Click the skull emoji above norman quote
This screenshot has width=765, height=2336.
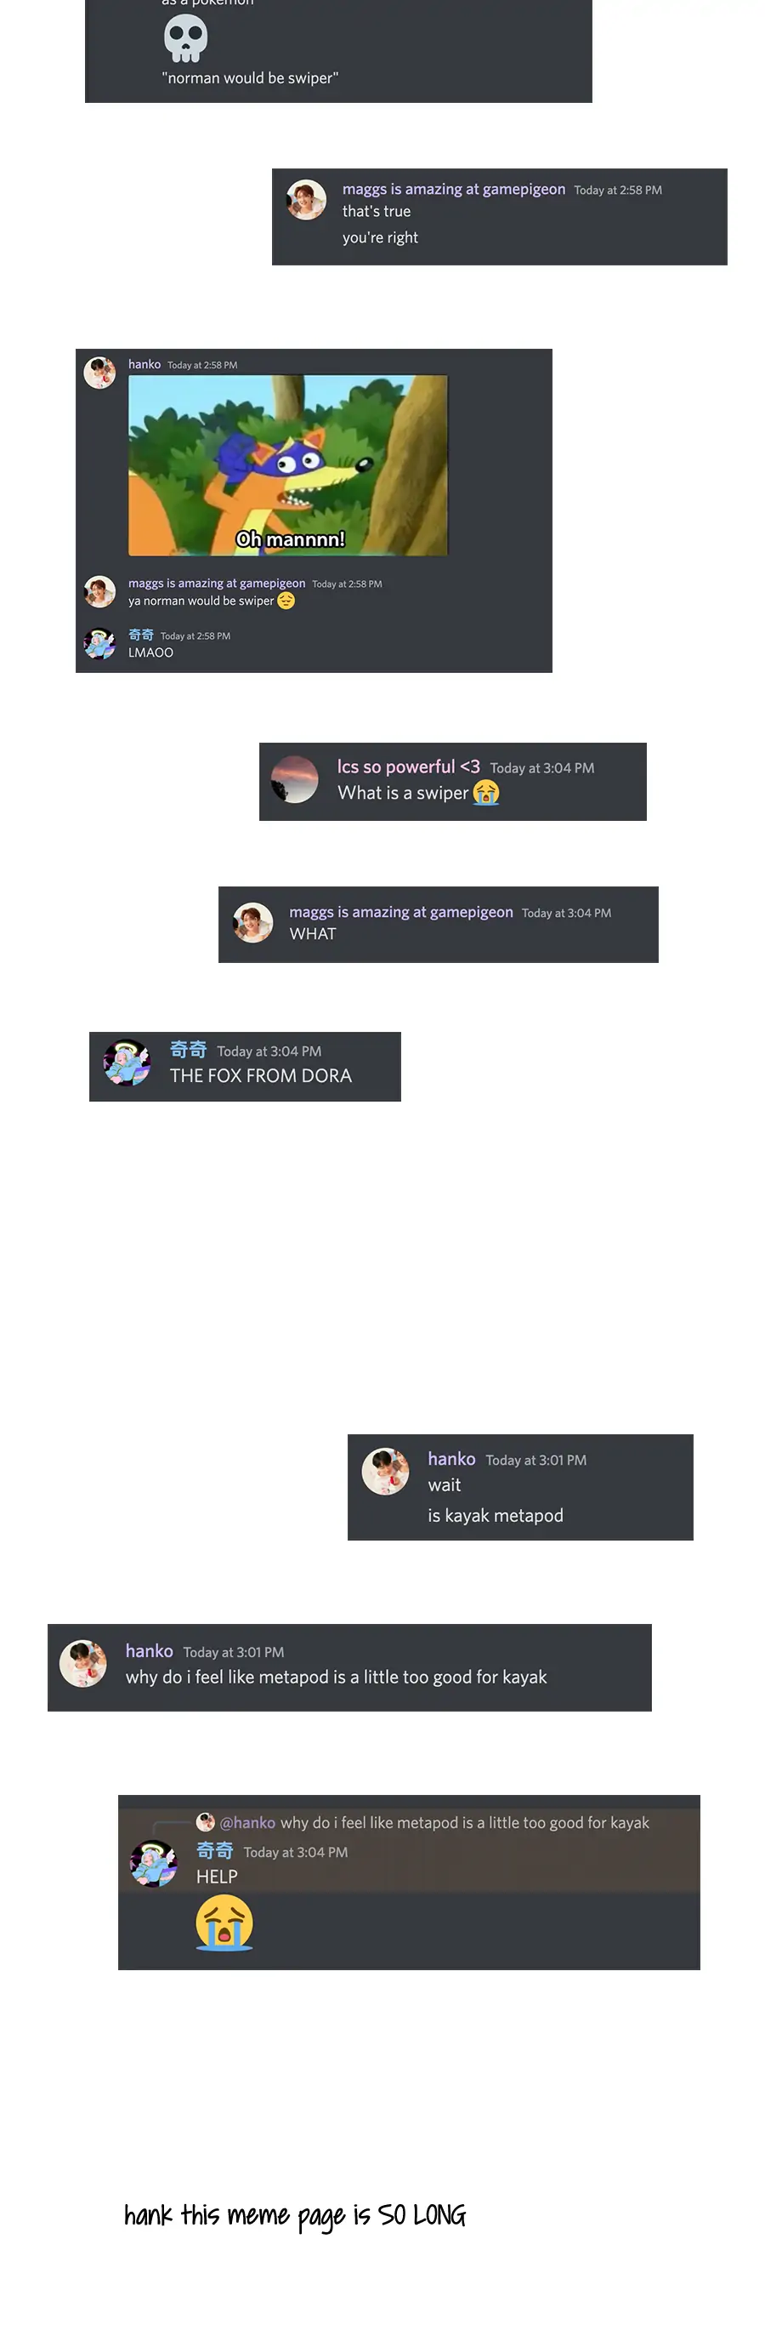[x=186, y=38]
